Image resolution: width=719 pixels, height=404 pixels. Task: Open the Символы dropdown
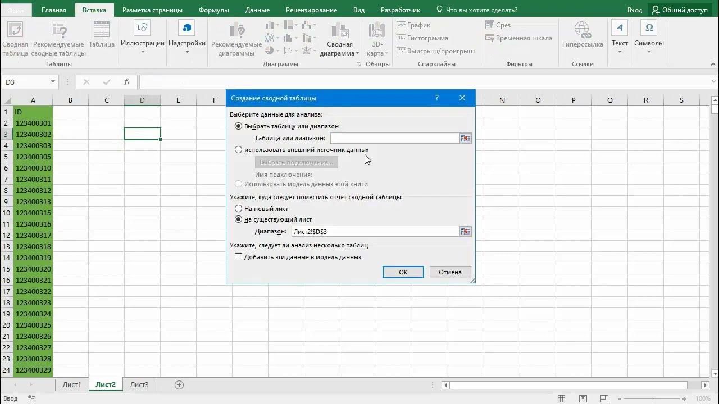coord(649,38)
